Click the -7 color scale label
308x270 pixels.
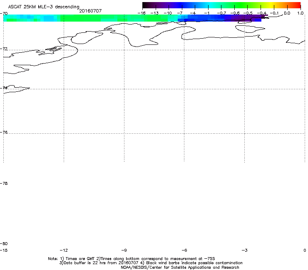pyautogui.click(x=180, y=13)
